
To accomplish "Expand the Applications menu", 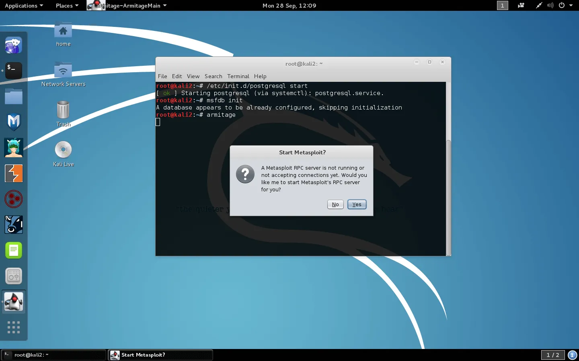I will pyautogui.click(x=24, y=6).
